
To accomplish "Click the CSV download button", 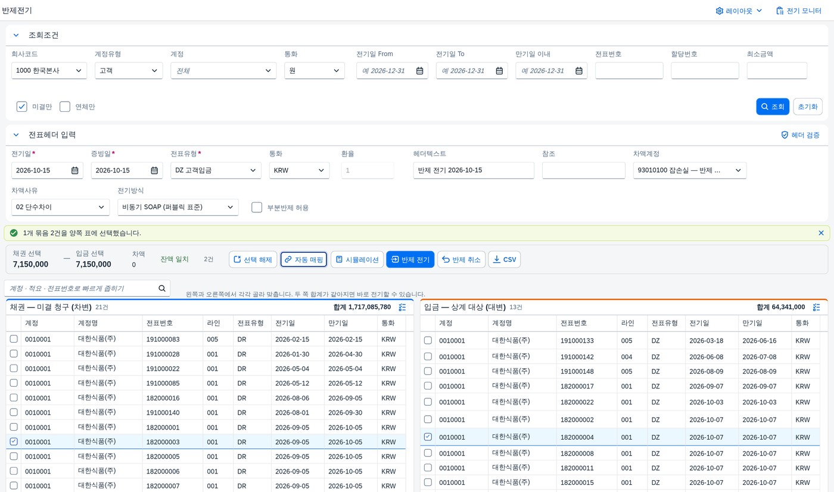I will 504,259.
